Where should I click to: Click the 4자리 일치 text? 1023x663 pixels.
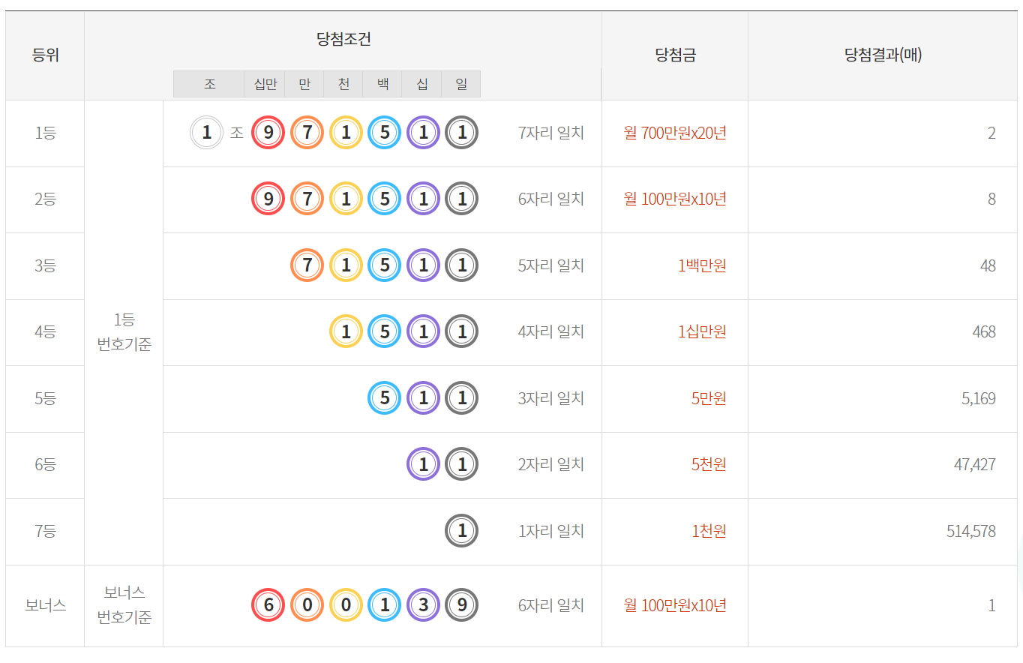tap(551, 332)
